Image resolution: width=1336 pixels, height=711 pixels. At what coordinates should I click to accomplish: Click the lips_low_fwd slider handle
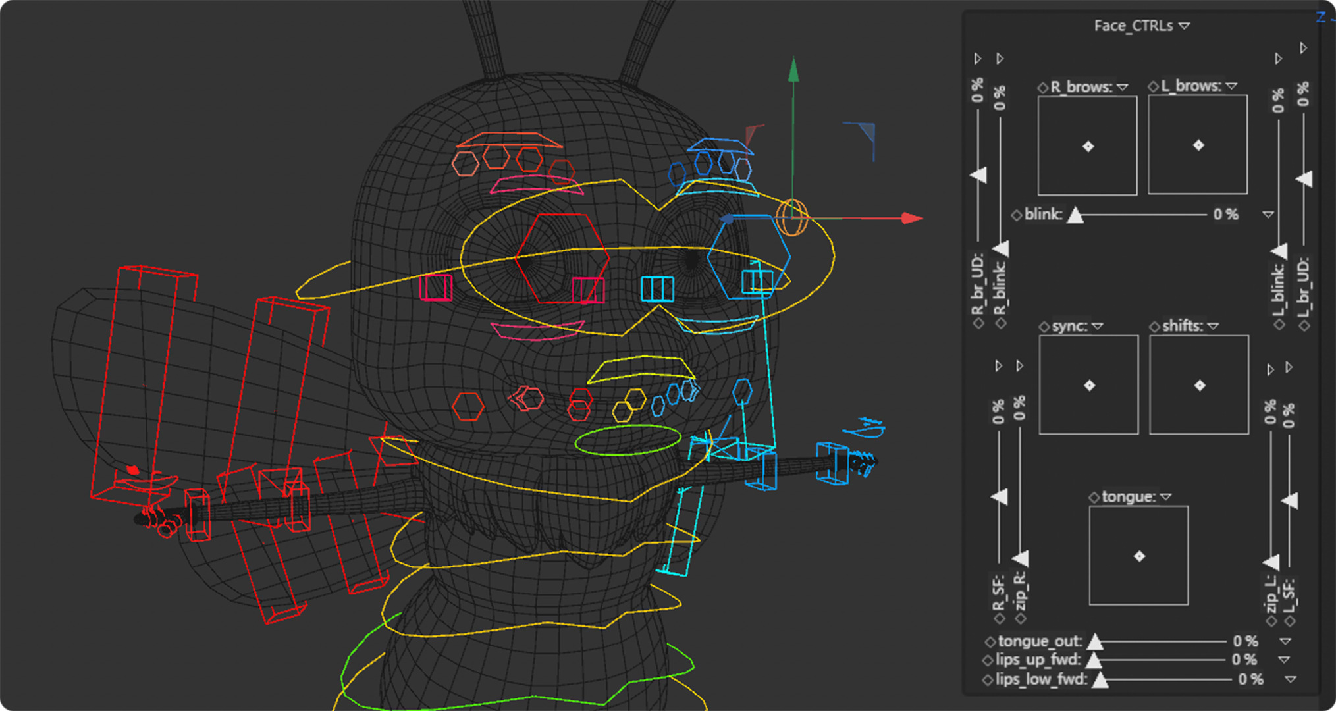1100,680
